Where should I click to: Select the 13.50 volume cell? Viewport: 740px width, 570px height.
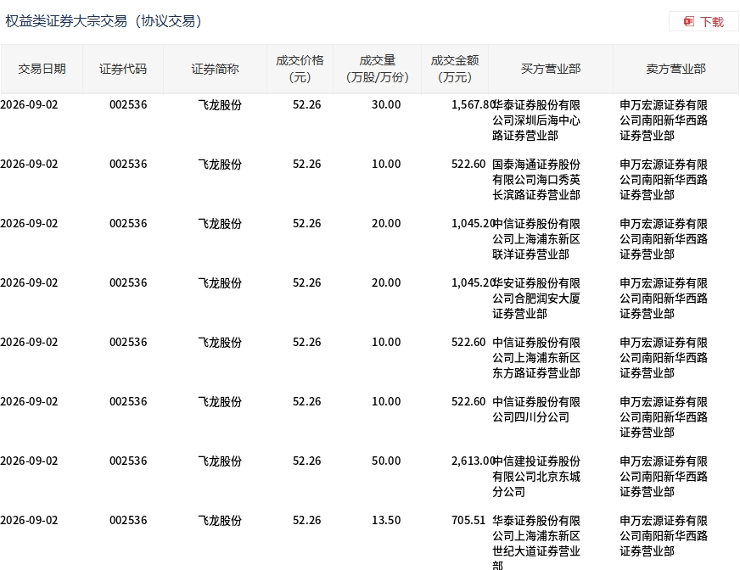pyautogui.click(x=386, y=521)
